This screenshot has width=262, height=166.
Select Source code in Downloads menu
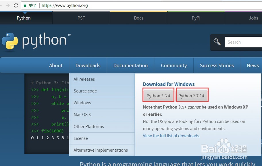(102, 91)
